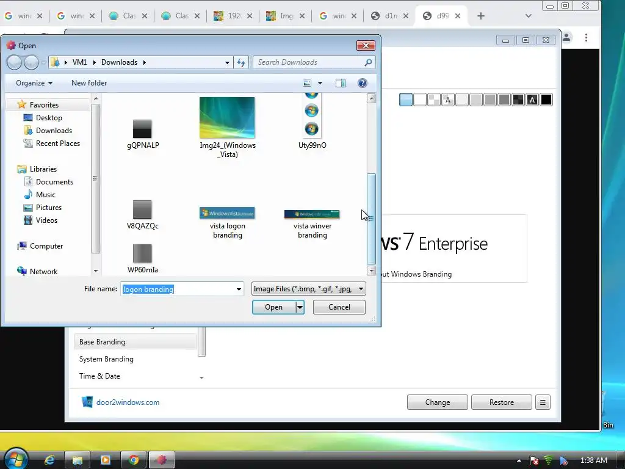Open Windows Explorer from taskbar
The height and width of the screenshot is (469, 625).
[x=78, y=460]
